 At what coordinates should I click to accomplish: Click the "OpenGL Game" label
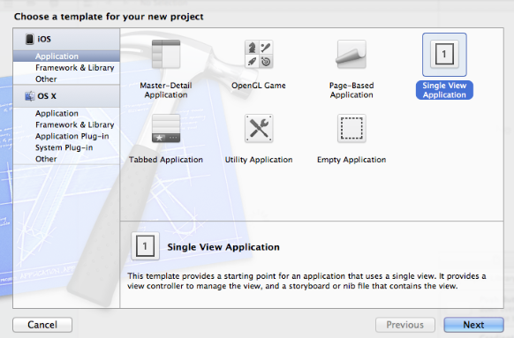259,86
